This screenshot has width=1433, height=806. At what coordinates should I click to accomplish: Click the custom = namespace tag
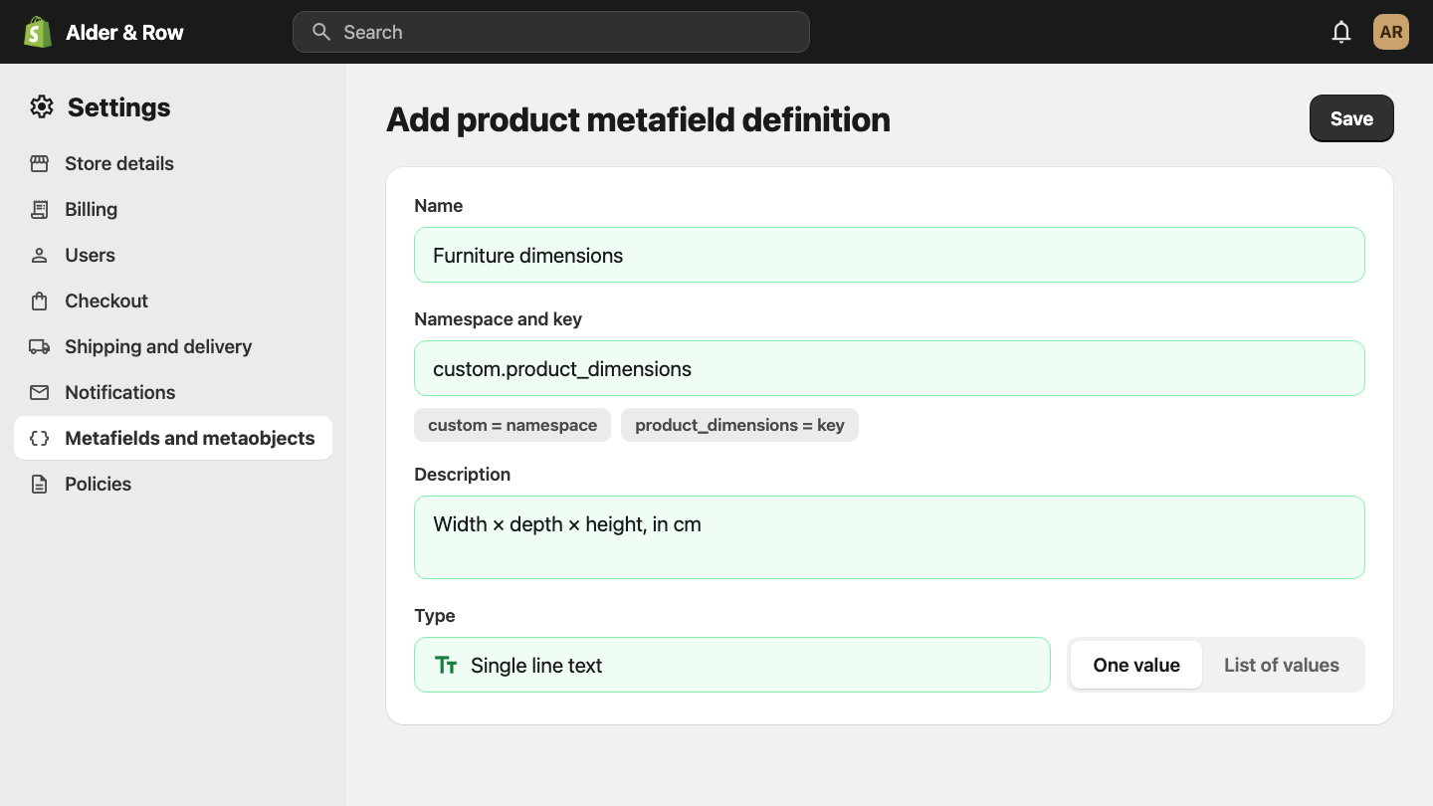click(x=512, y=425)
